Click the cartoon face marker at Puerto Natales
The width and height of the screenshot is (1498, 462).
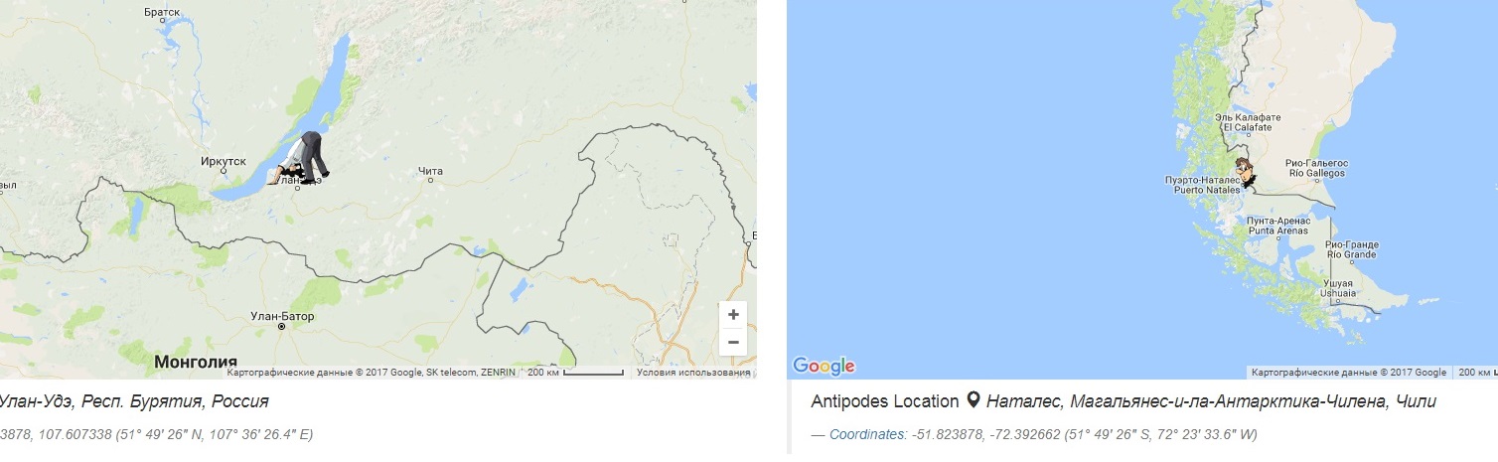tap(1244, 172)
